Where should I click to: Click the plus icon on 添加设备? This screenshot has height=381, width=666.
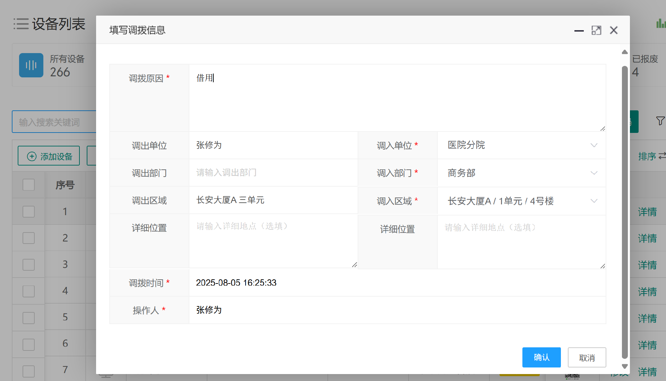pyautogui.click(x=32, y=156)
